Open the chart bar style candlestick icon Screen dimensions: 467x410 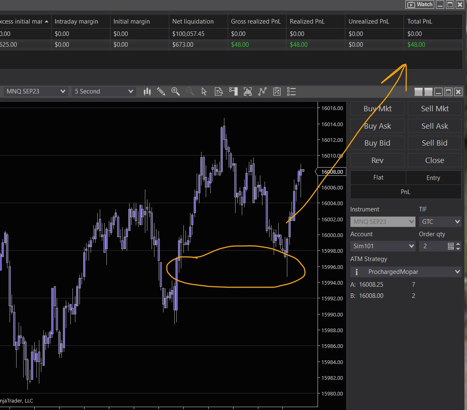tap(147, 91)
